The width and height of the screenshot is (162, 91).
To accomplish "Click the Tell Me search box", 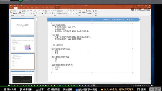I will 66,8.
